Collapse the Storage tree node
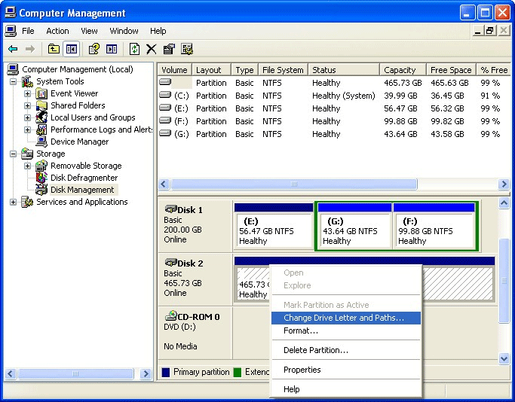 [13, 154]
